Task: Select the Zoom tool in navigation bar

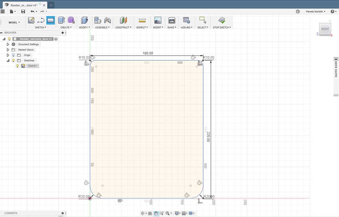Action: (161, 213)
